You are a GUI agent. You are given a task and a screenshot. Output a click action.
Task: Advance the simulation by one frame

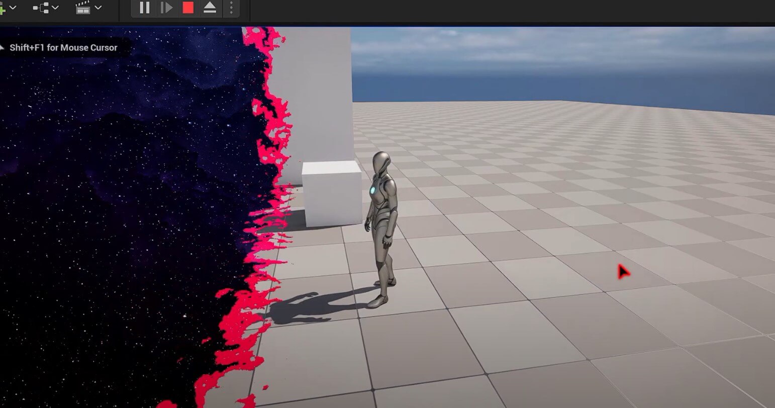166,8
